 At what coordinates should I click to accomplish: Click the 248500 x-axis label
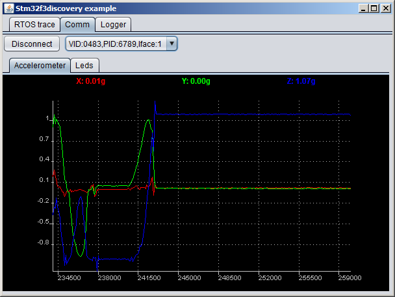229,278
